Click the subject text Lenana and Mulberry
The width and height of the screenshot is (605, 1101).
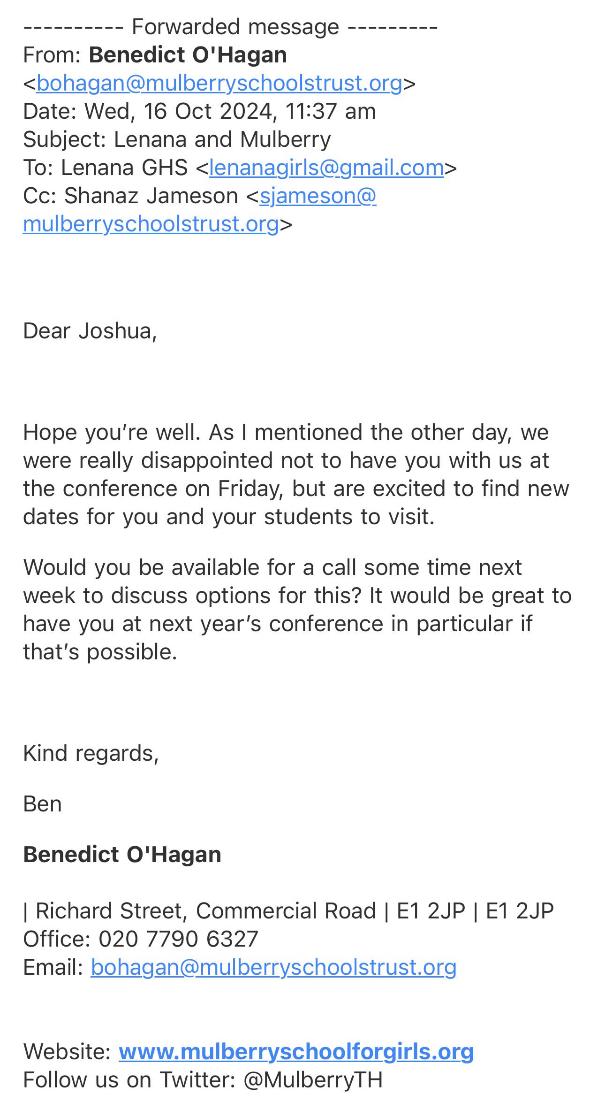pos(222,140)
